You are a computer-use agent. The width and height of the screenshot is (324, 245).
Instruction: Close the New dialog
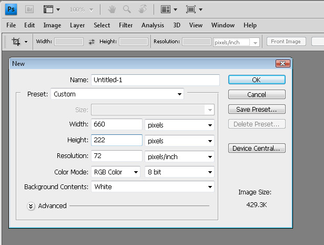click(x=283, y=63)
